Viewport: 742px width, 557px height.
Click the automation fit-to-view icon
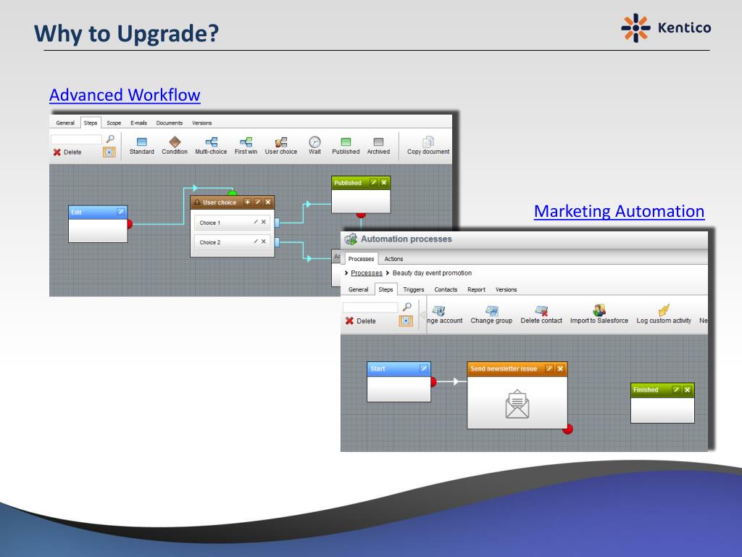point(406,321)
